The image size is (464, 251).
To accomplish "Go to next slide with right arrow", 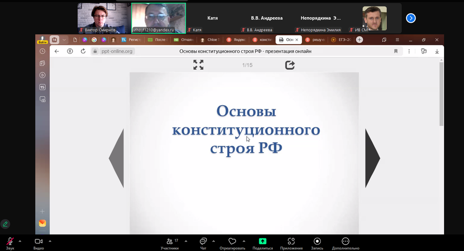I will point(372,158).
